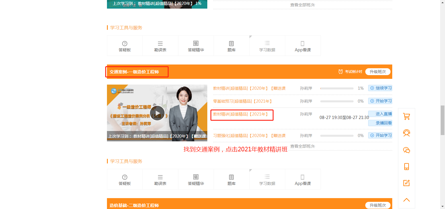Image resolution: width=445 pixels, height=209 pixels.
Task: Open 答疑精华 in the upper tools row
Action: [196, 46]
